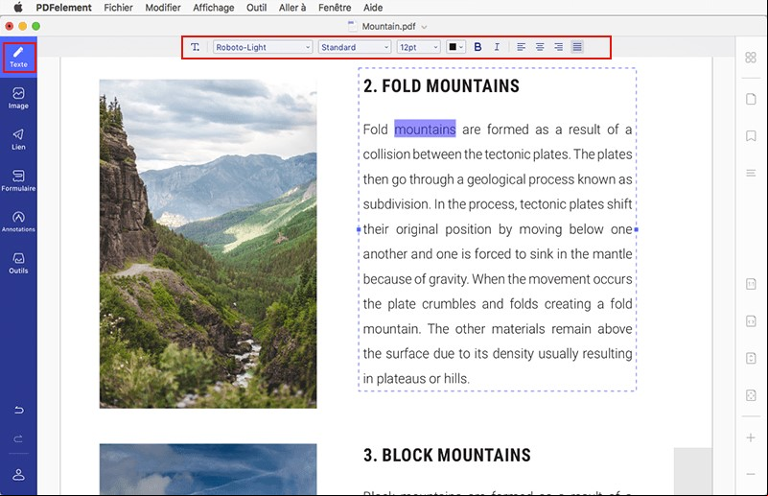Screen dimensions: 768x496
Task: Open the Apple menu
Action: pyautogui.click(x=18, y=8)
